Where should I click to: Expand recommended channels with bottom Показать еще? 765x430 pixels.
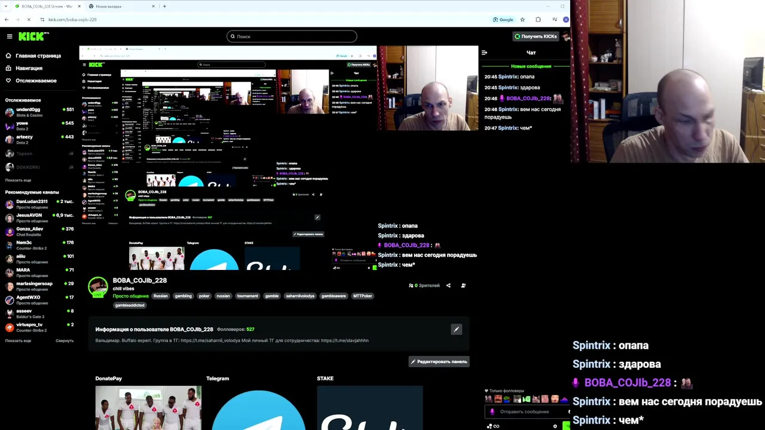point(18,340)
